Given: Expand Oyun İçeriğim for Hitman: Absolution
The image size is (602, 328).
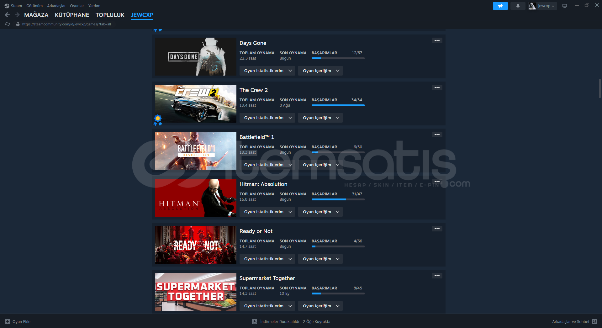Looking at the screenshot, I should point(320,212).
